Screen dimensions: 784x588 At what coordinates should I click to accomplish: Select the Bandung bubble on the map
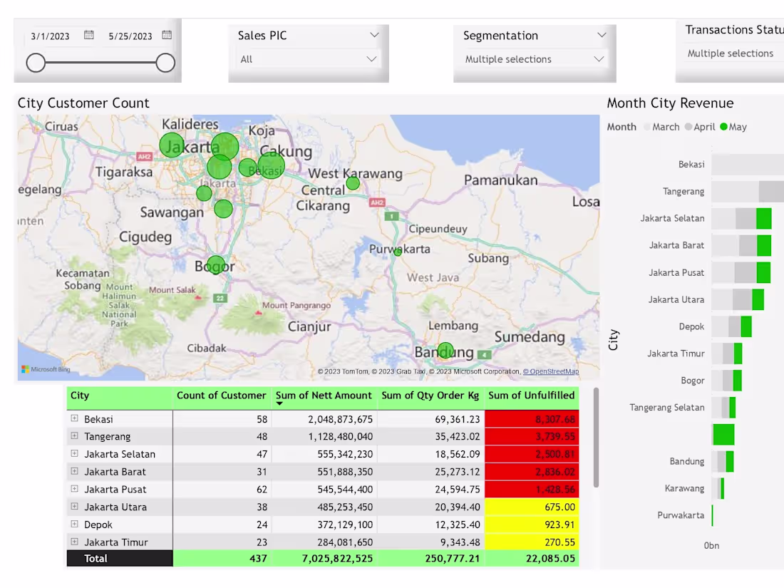[445, 351]
